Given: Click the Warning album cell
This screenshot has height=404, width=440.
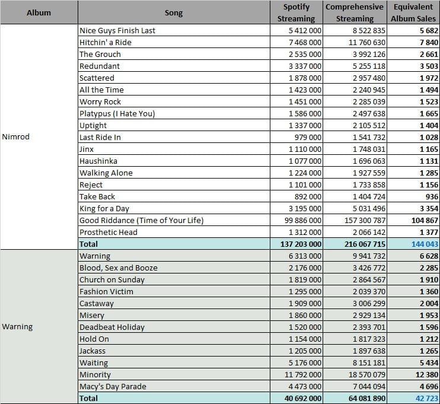Looking at the screenshot, I should (x=39, y=326).
